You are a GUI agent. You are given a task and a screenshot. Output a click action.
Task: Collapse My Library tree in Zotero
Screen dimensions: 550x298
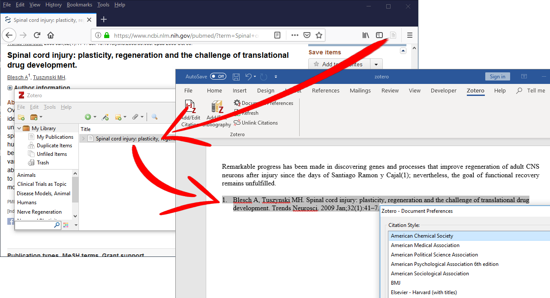(x=19, y=128)
